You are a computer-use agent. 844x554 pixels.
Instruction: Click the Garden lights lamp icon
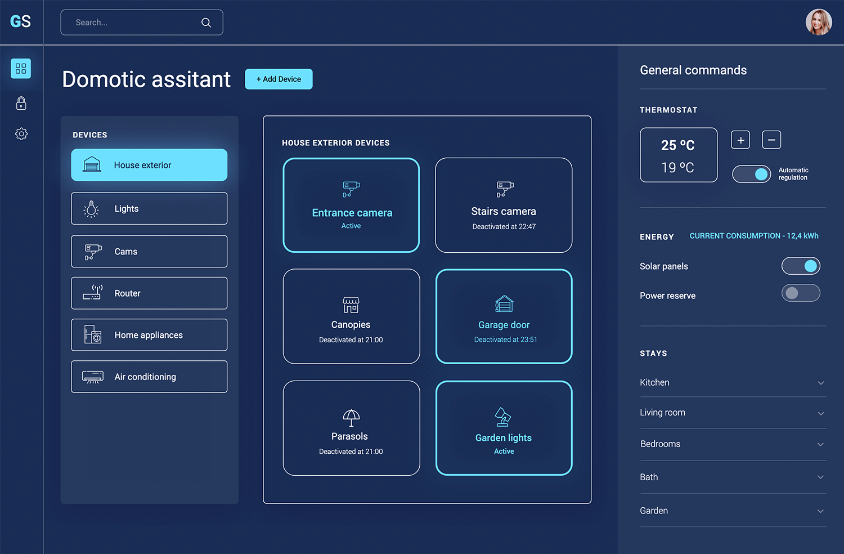(x=502, y=417)
